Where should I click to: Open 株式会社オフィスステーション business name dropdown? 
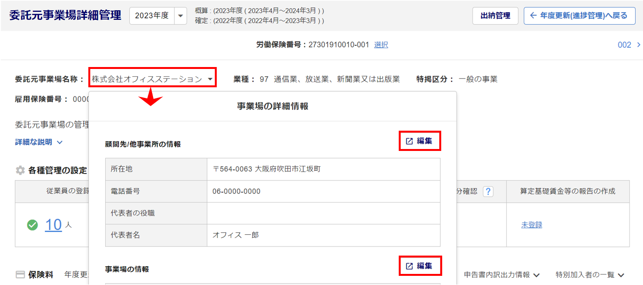[x=153, y=79]
